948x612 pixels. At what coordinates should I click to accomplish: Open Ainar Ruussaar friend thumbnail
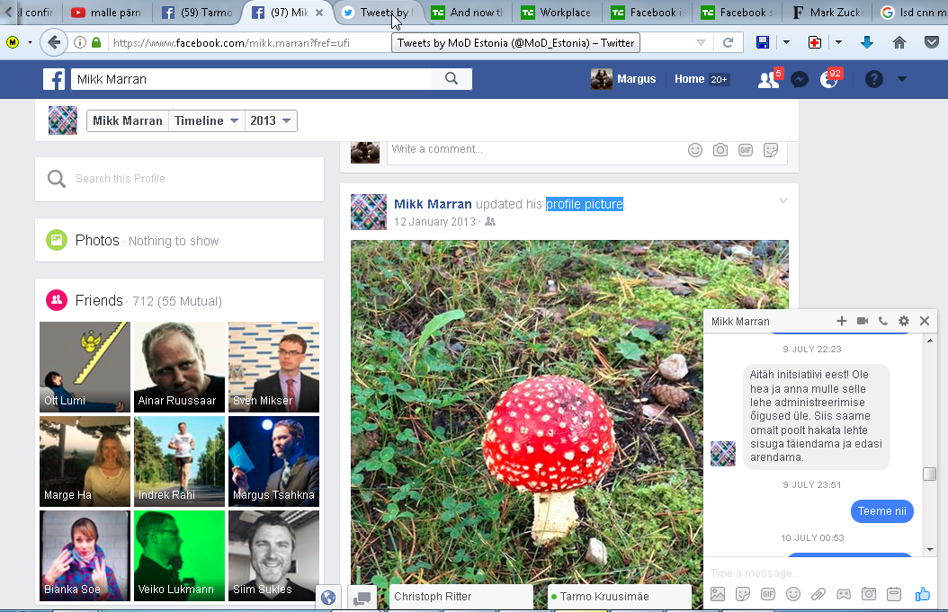coord(179,367)
